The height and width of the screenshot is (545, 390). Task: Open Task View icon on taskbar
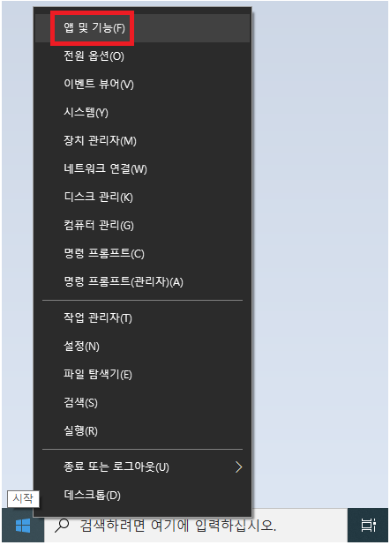[368, 525]
